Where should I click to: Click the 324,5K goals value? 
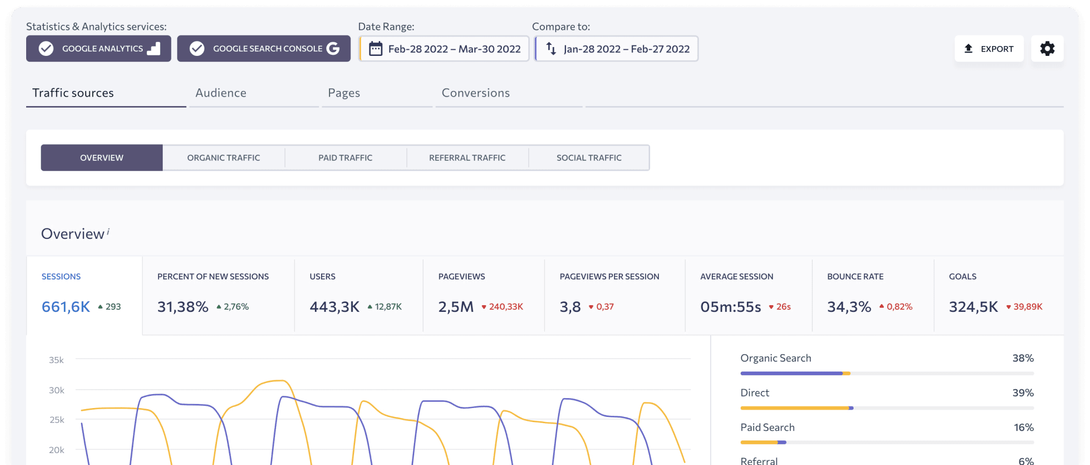click(x=973, y=307)
